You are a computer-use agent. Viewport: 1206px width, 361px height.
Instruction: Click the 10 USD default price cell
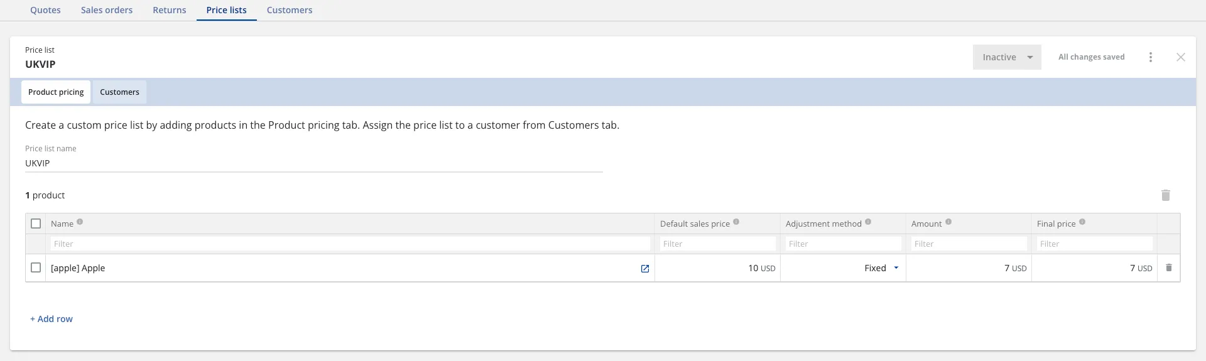tap(718, 268)
